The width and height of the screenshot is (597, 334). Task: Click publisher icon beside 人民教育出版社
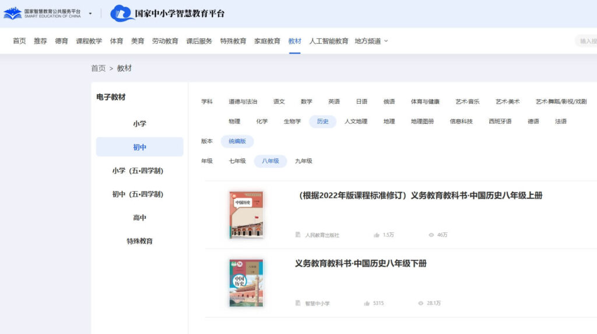(298, 235)
